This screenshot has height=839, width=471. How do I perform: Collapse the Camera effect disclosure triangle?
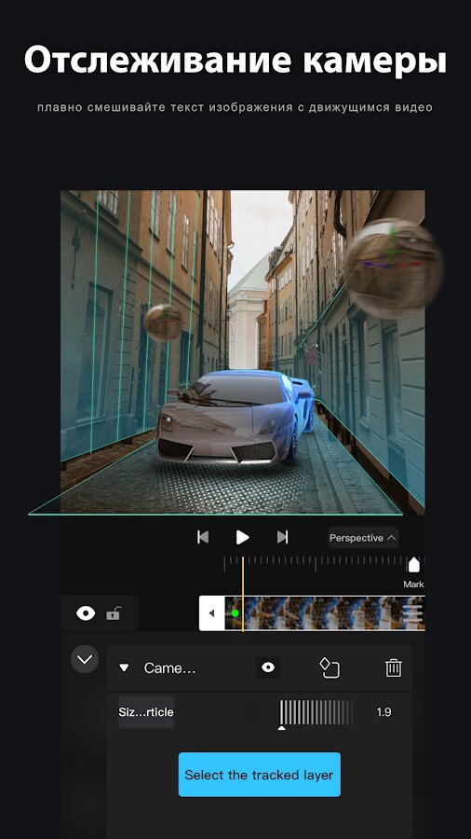124,667
